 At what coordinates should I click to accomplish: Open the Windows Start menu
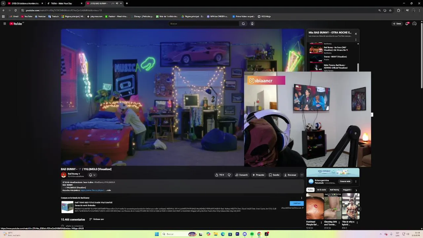pos(157,234)
